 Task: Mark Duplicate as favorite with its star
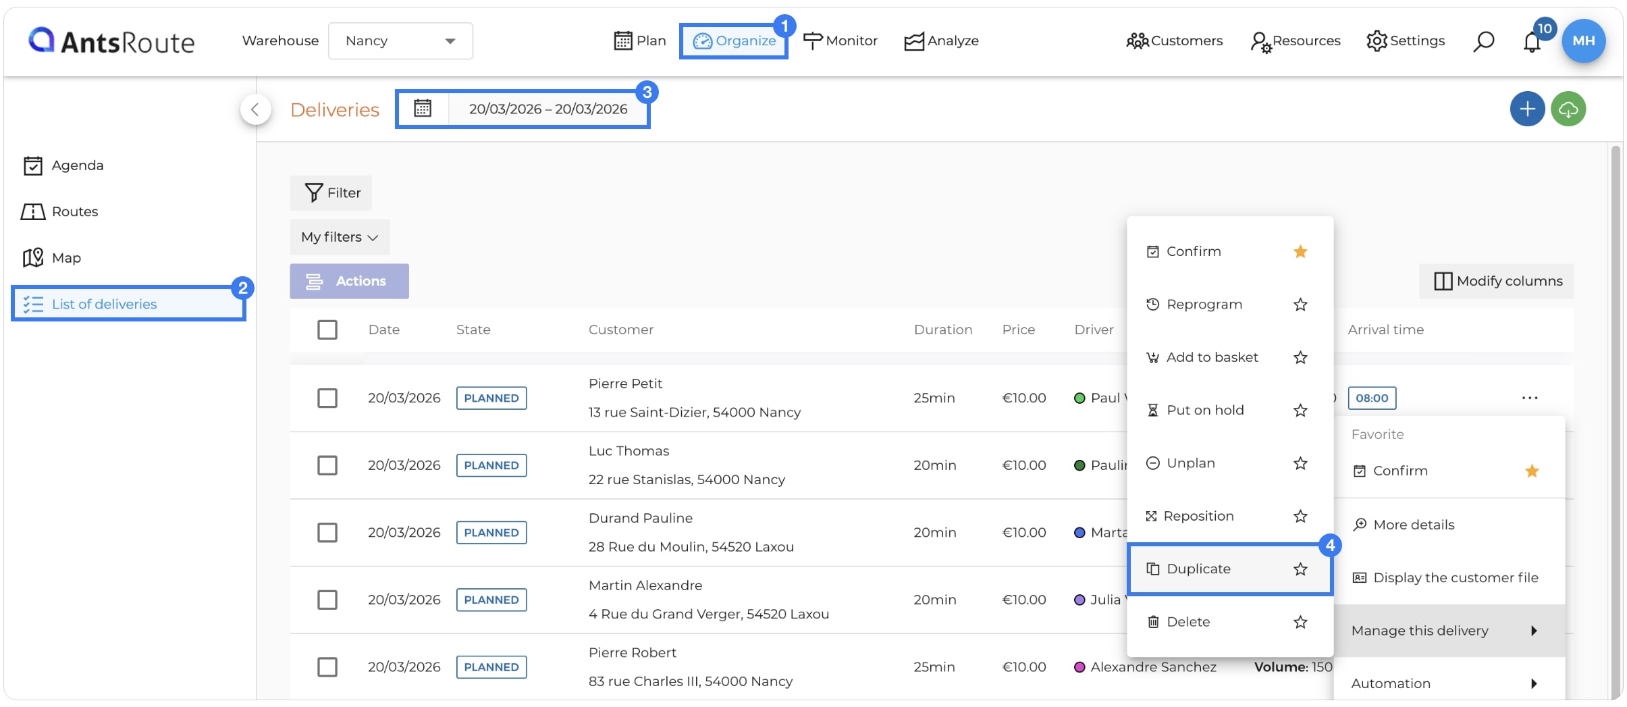1300,569
